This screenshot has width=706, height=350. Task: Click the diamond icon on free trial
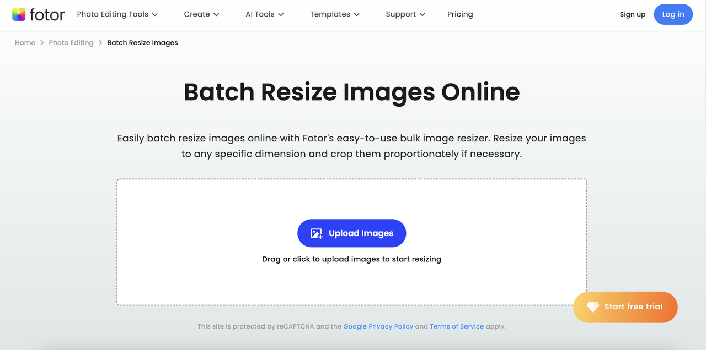592,307
